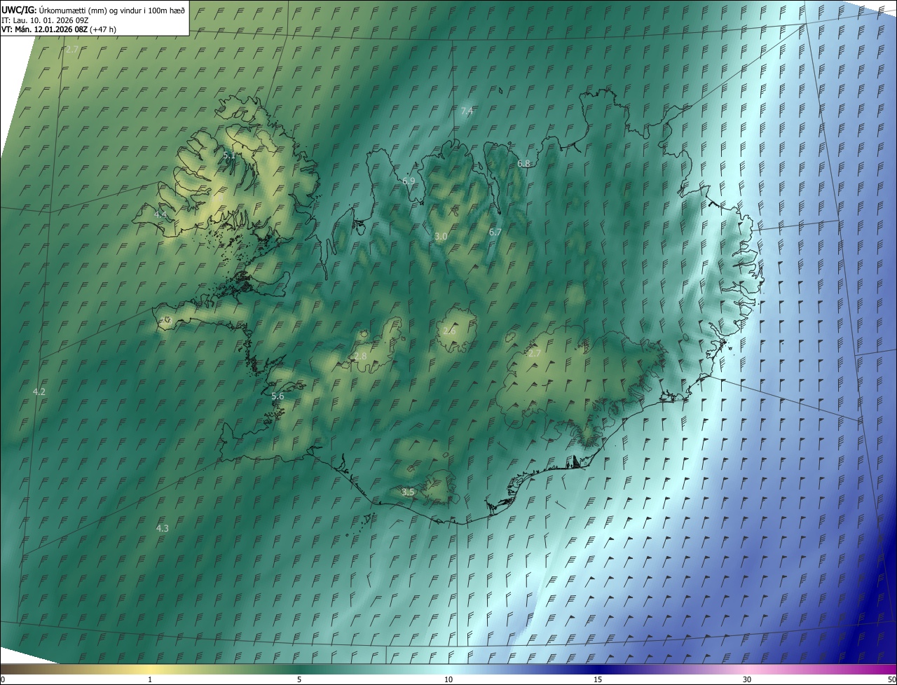This screenshot has width=897, height=685.
Task: Click the colorbar tick label 50
Action: 891,679
